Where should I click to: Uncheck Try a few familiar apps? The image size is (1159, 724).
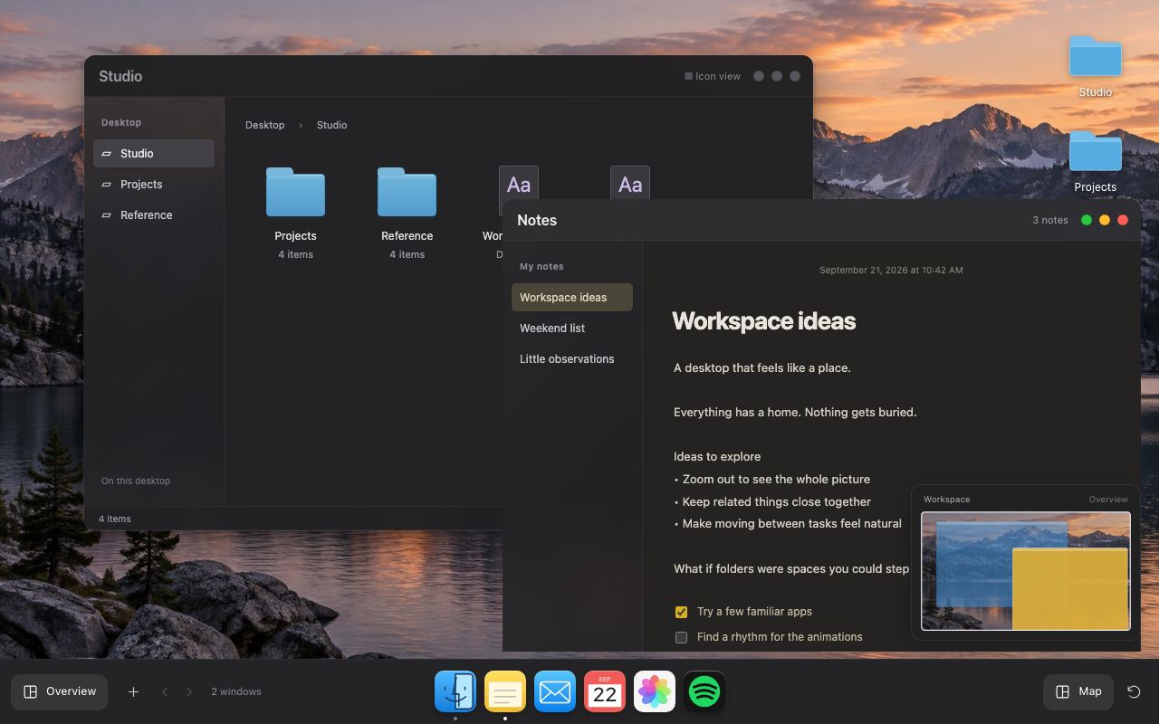[681, 612]
